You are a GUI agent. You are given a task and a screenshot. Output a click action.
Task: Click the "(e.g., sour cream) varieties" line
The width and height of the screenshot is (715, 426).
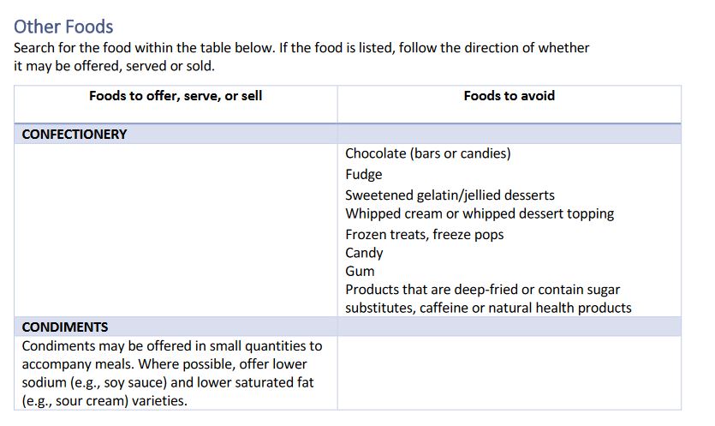click(x=104, y=400)
